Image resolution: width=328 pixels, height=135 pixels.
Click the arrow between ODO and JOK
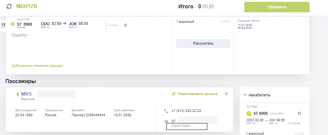tap(65, 23)
